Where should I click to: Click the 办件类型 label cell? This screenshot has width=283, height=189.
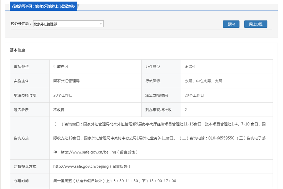(x=161, y=67)
